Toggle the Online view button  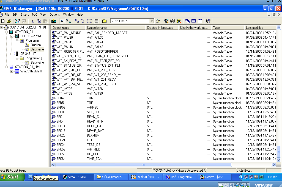click(68, 21)
